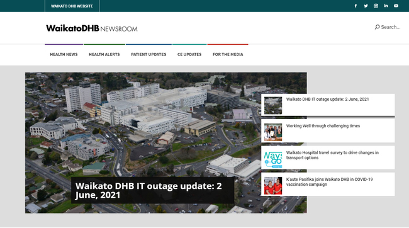Click the Waikato Hospital travel survey thumbnail

273,159
